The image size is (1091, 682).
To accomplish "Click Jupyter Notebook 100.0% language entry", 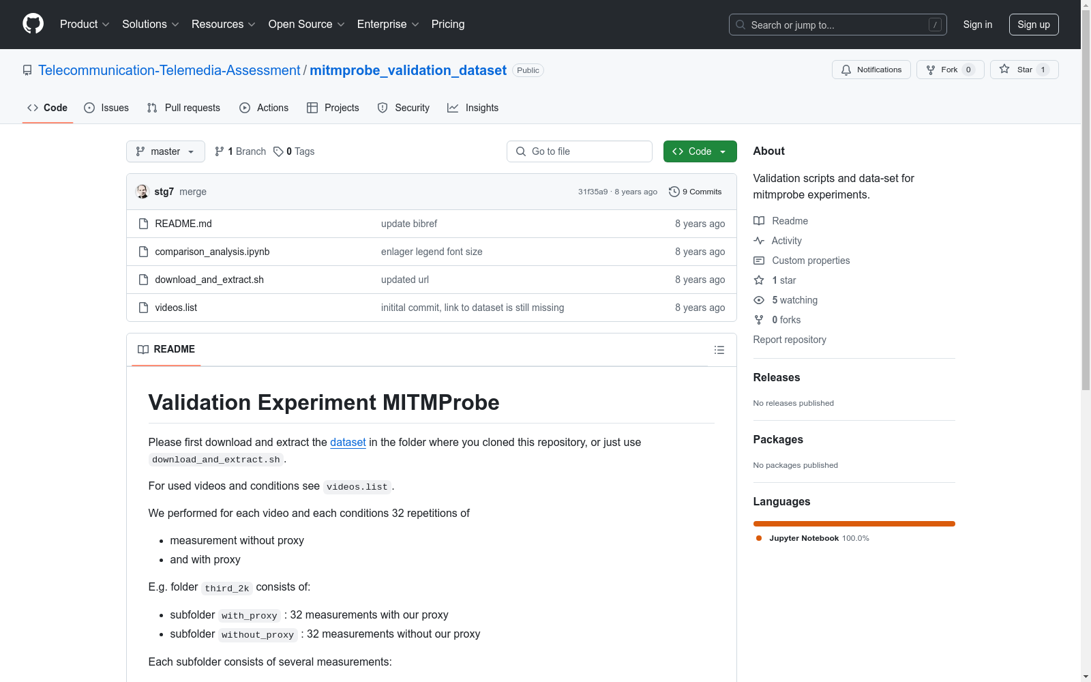I will point(813,538).
